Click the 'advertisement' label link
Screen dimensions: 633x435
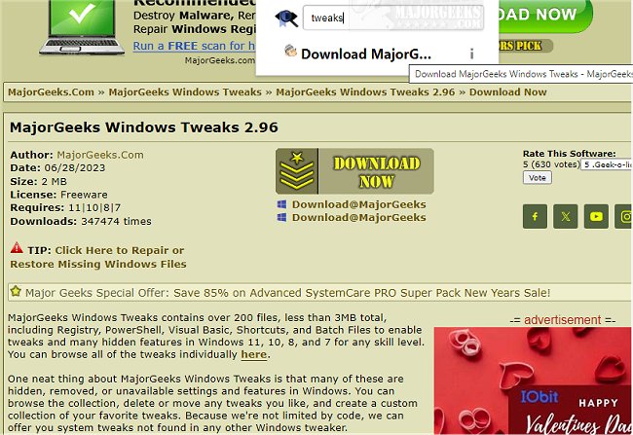click(x=562, y=320)
